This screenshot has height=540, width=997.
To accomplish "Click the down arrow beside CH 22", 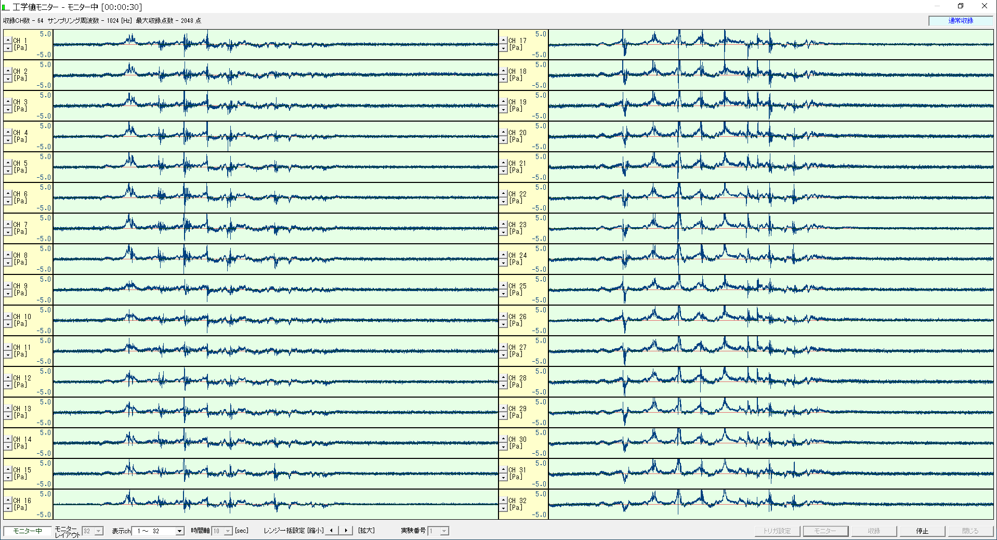I will 503,201.
